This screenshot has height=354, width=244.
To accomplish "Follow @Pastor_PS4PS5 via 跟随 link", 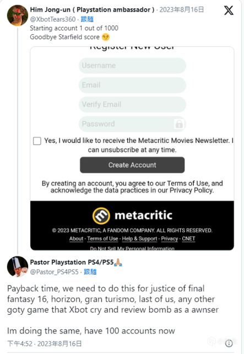I will 90,272.
